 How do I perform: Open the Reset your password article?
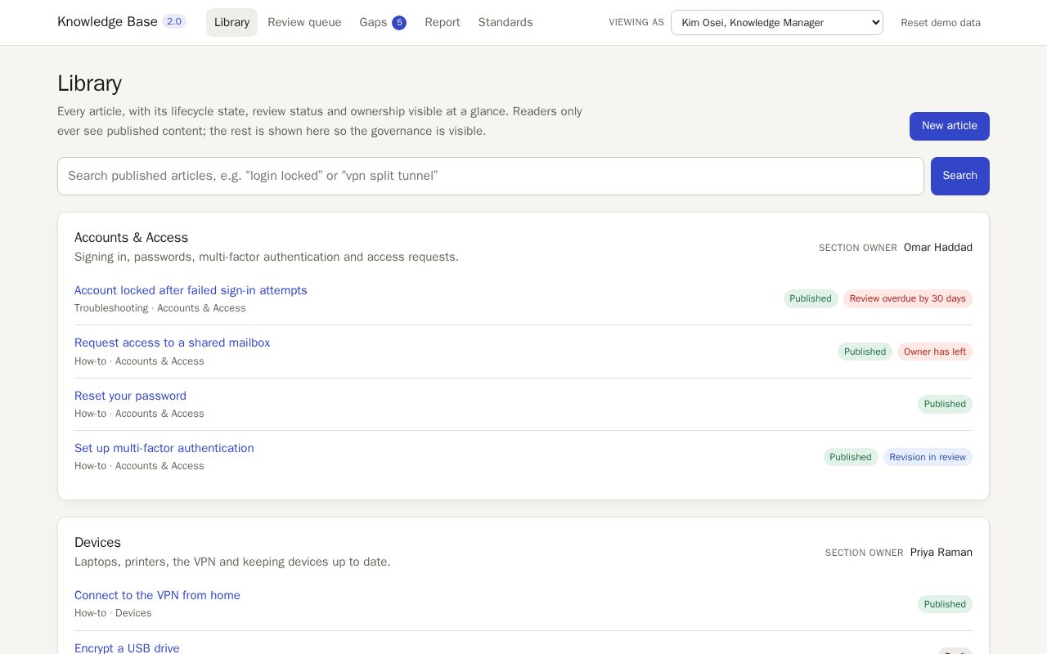tap(130, 396)
